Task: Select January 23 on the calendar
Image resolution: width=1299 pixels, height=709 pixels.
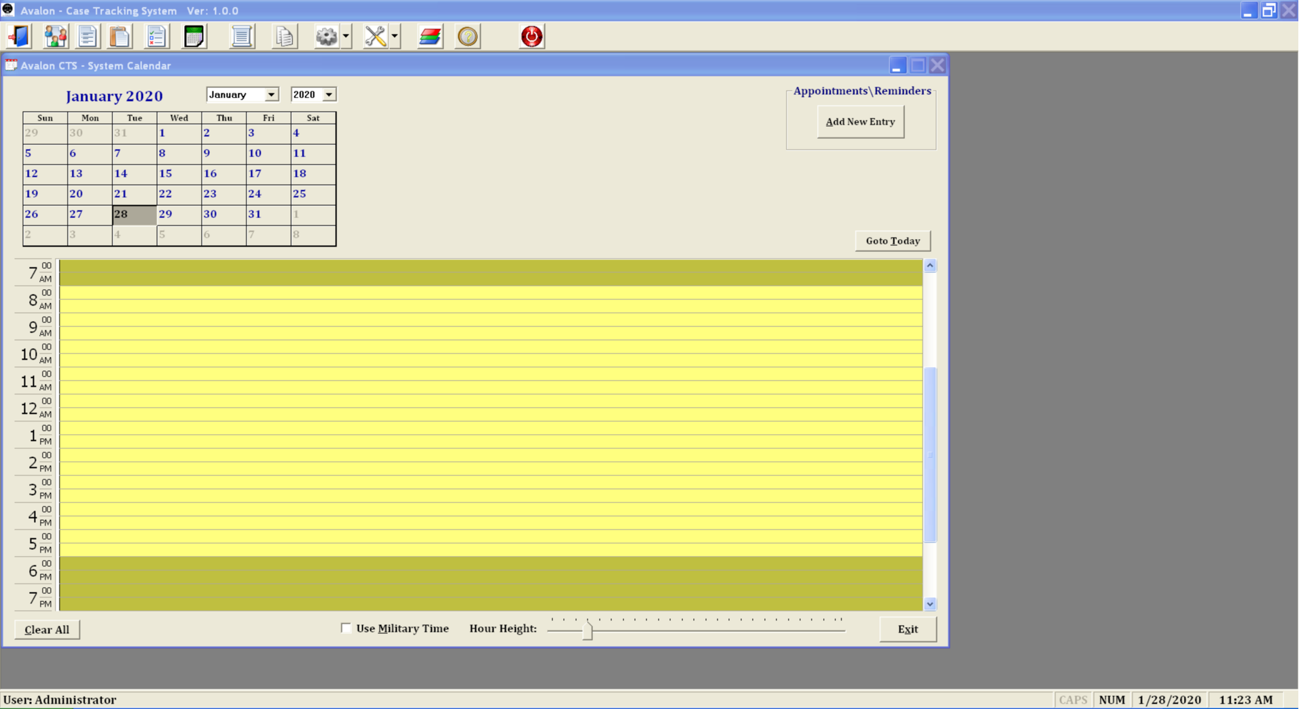Action: coord(223,194)
